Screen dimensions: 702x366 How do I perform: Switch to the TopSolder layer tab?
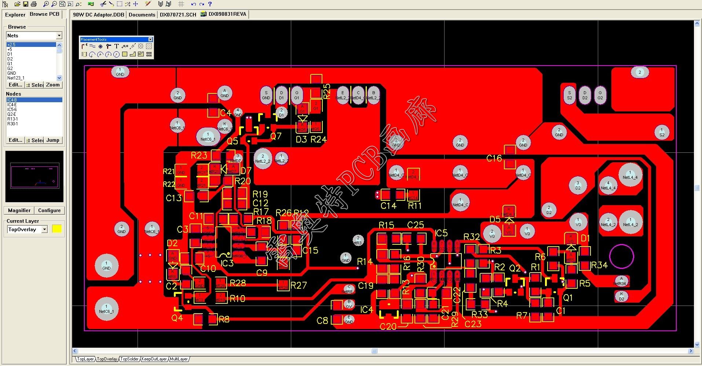pos(129,359)
